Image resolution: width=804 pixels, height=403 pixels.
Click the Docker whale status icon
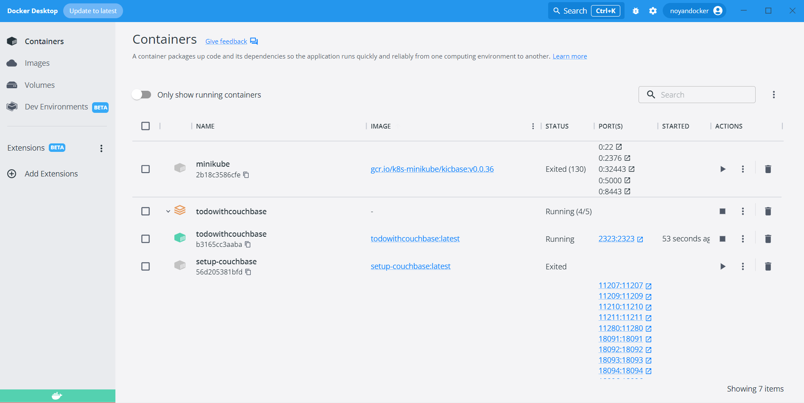(x=57, y=396)
